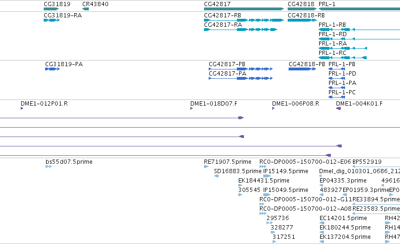Select EST EC14201.5prime
Image resolution: width=400 pixels, height=244 pixels.
pos(322,223)
